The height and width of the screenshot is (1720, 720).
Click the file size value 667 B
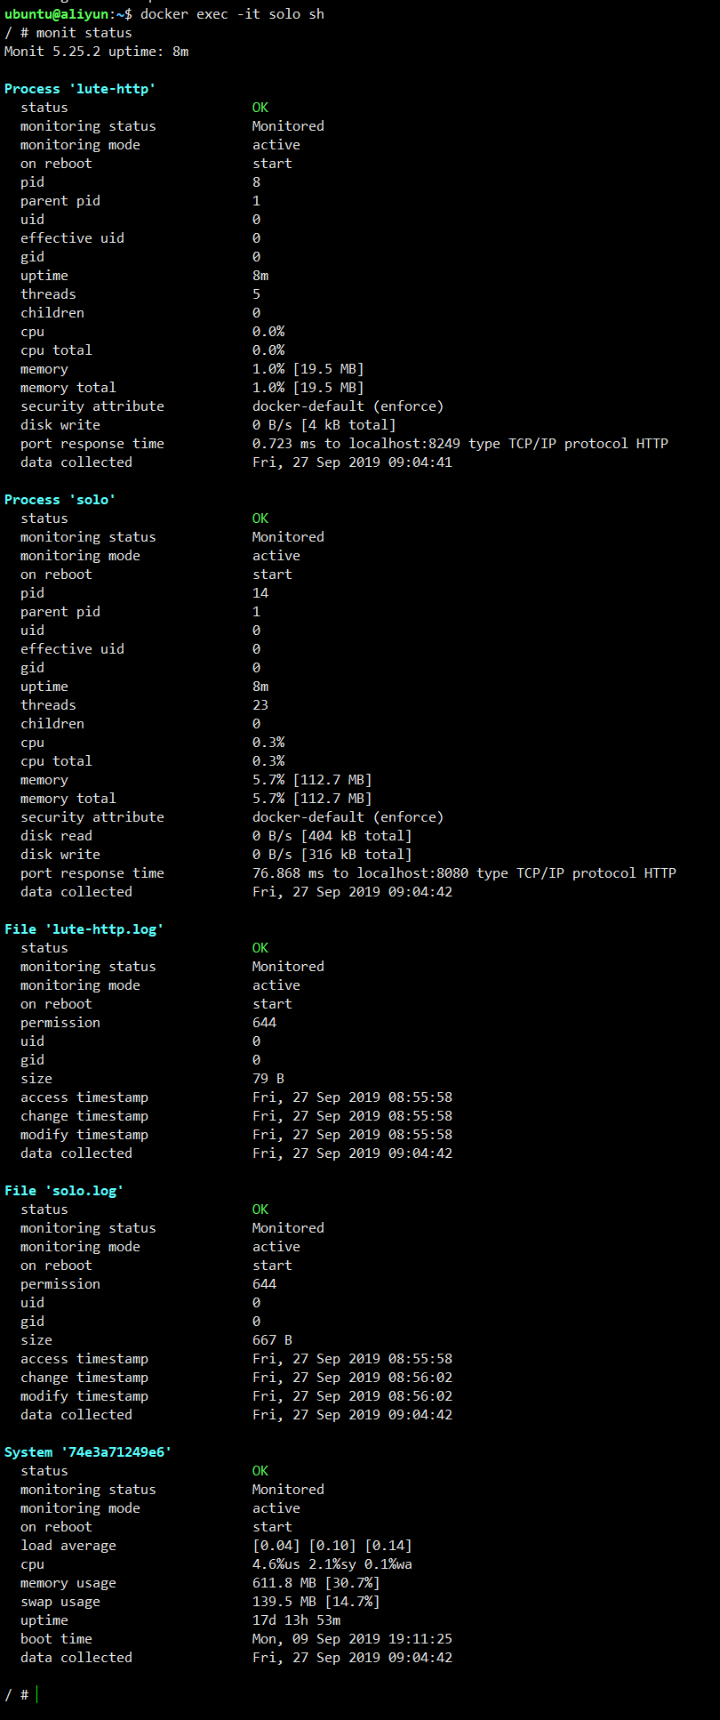272,1340
